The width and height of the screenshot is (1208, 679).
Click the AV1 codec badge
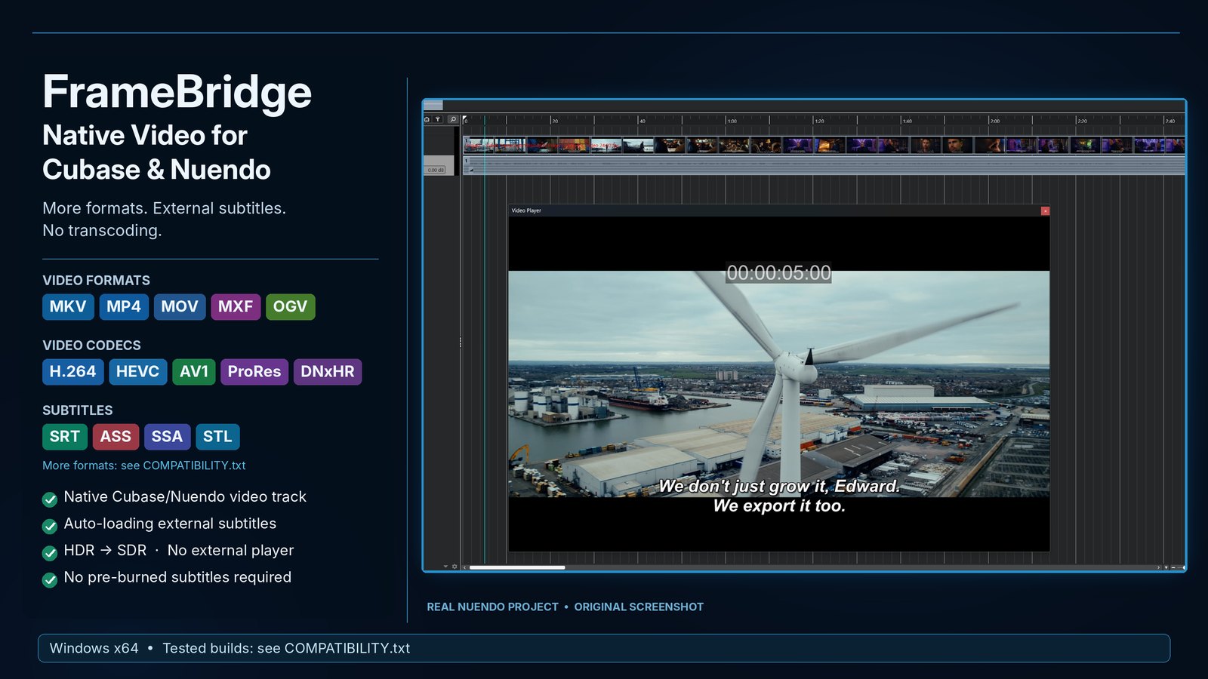pyautogui.click(x=194, y=372)
